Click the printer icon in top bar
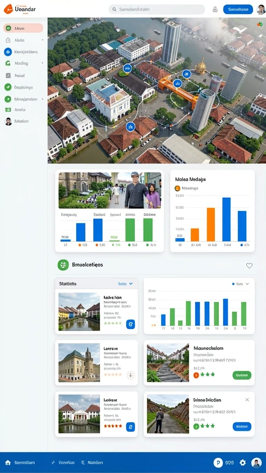266x473 pixels. (215, 9)
